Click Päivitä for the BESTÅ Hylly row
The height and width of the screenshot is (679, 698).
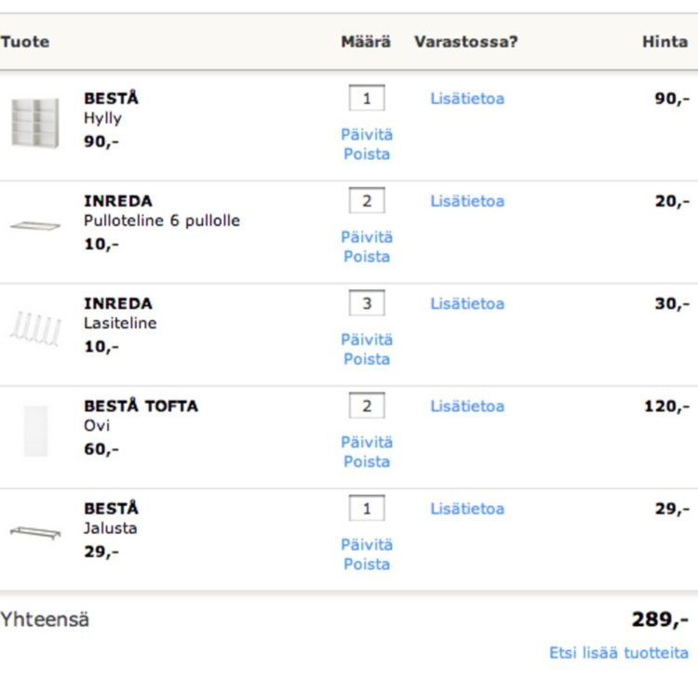(367, 134)
